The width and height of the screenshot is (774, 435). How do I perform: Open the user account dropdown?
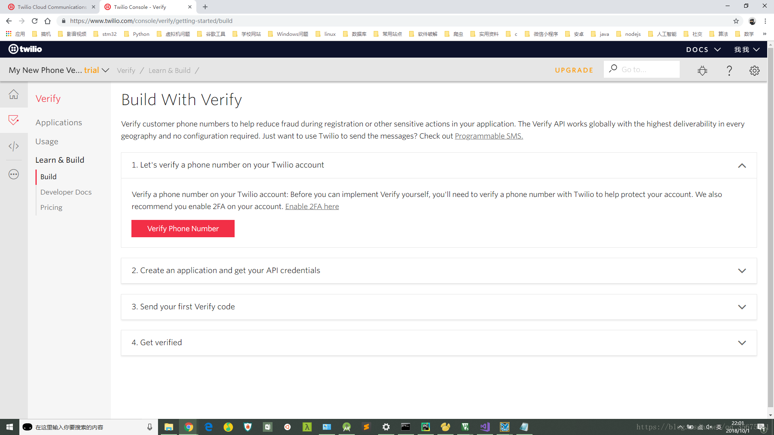pos(747,50)
